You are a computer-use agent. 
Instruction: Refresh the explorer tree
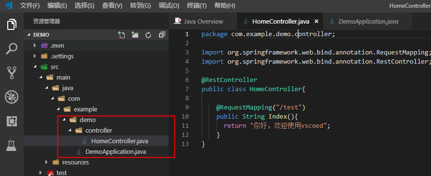tap(148, 35)
